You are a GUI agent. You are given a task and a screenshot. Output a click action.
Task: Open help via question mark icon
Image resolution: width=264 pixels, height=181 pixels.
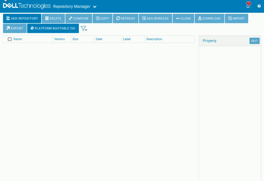(259, 6)
